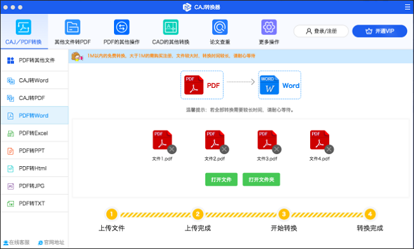The image size is (414, 249).
Task: Click step 1 上传文件 marker
Action: tap(111, 214)
